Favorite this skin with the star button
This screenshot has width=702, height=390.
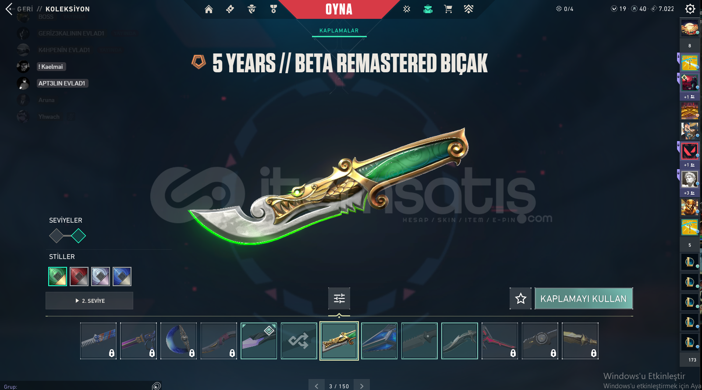point(521,298)
